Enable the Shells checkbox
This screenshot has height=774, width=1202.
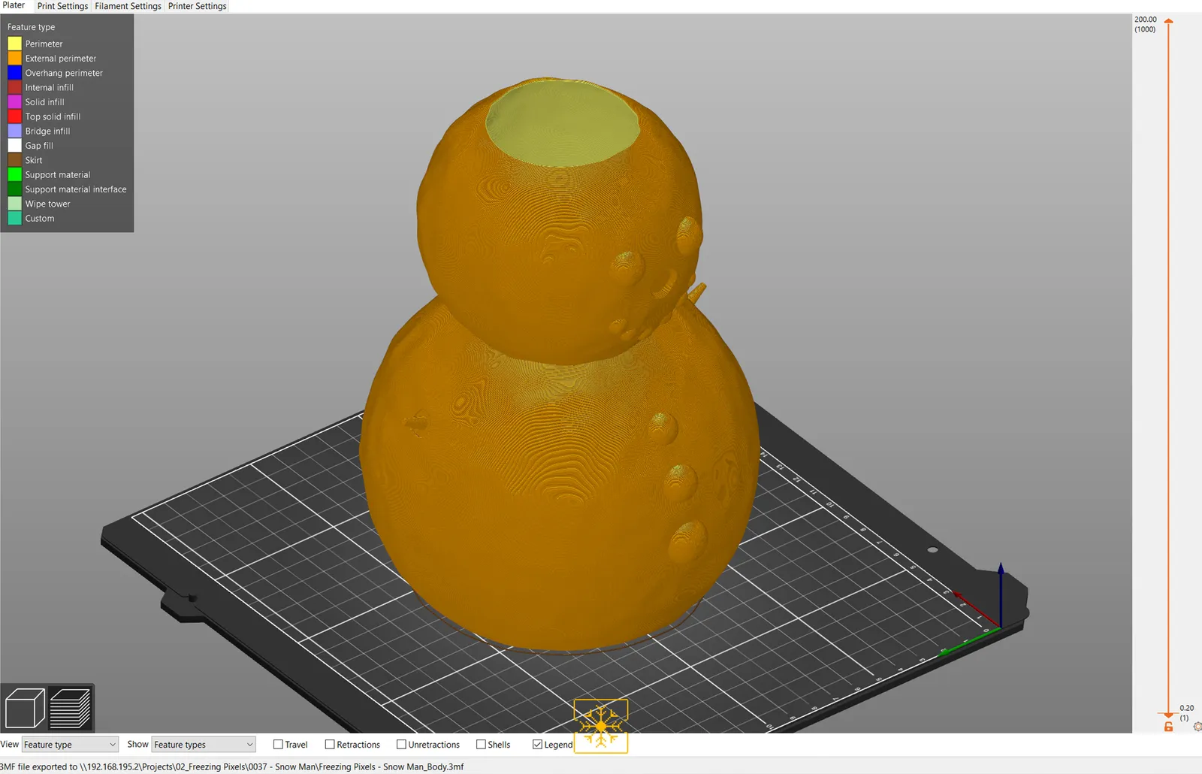[x=481, y=745]
